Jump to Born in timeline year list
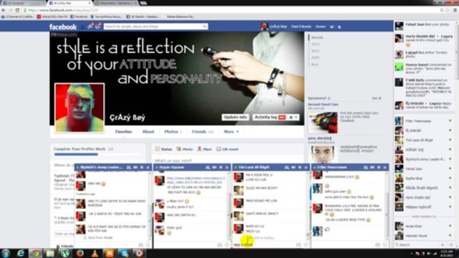The width and height of the screenshot is (459, 258). (315, 64)
